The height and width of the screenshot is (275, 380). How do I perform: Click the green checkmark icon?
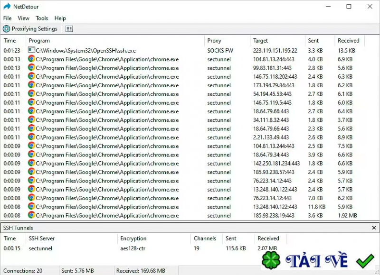click(365, 260)
